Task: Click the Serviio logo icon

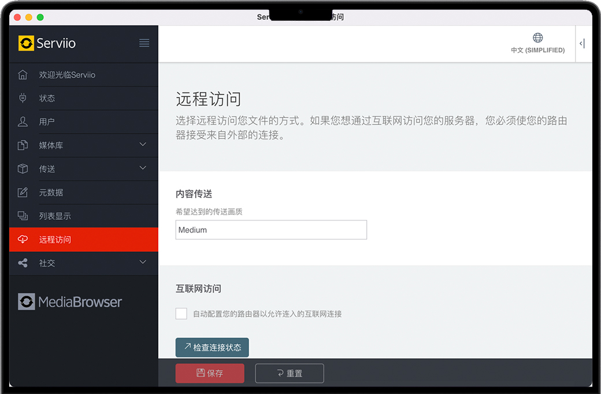Action: (27, 43)
